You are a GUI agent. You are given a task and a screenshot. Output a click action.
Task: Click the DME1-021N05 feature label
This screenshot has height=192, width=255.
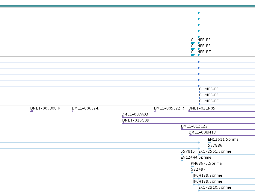click(202, 108)
